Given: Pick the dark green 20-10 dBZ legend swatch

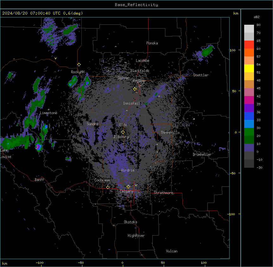Looking at the screenshot, I should [x=249, y=140].
